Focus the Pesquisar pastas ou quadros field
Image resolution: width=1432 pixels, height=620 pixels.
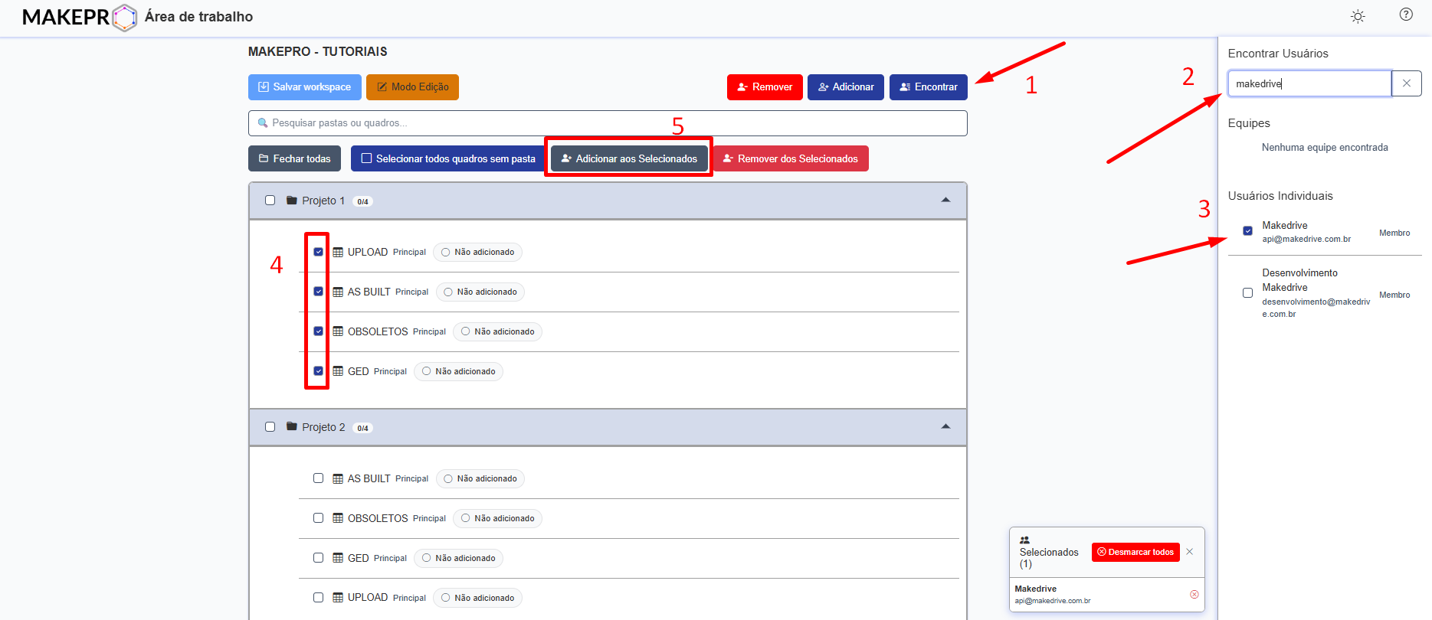[607, 123]
